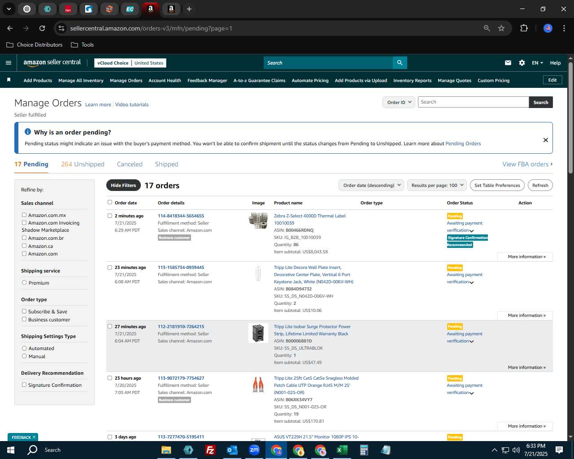This screenshot has height=459, width=574.
Task: Open Account Health menu item
Action: click(x=165, y=81)
